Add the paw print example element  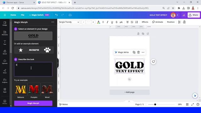coord(47,50)
